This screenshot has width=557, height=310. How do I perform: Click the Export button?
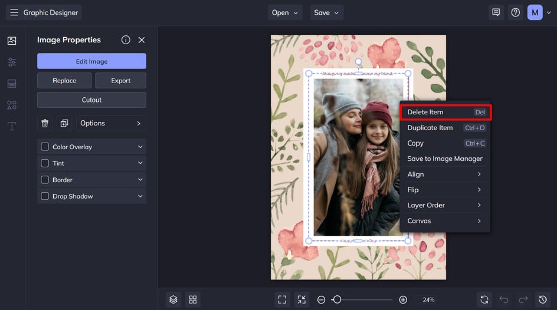(121, 81)
